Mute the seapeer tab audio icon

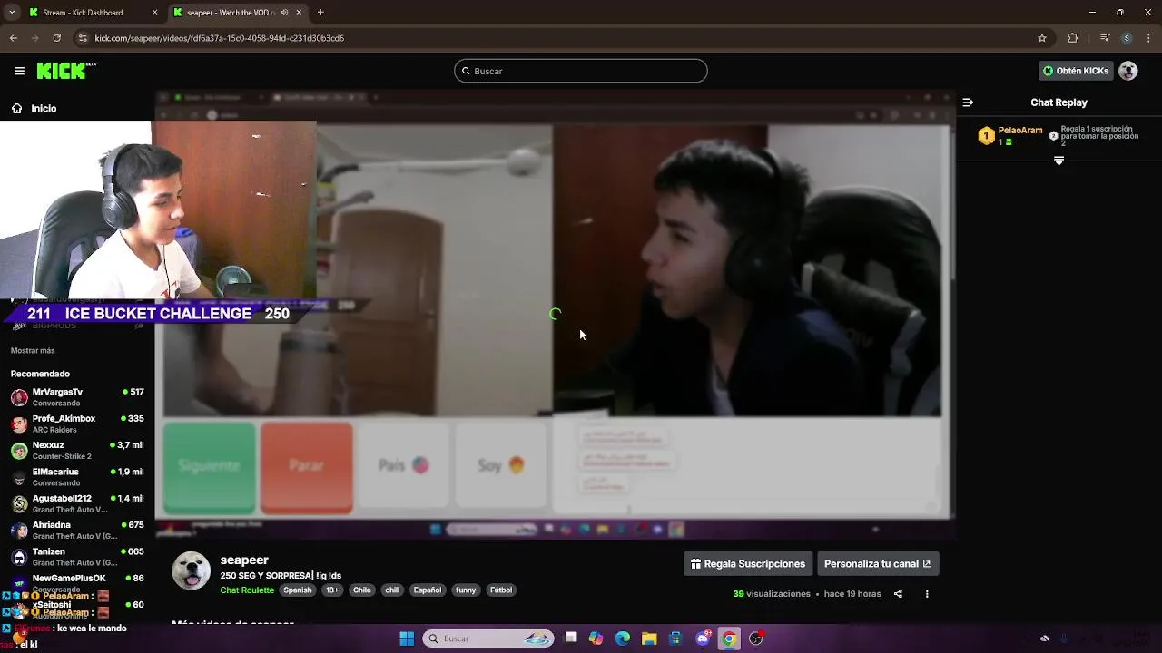coord(284,13)
